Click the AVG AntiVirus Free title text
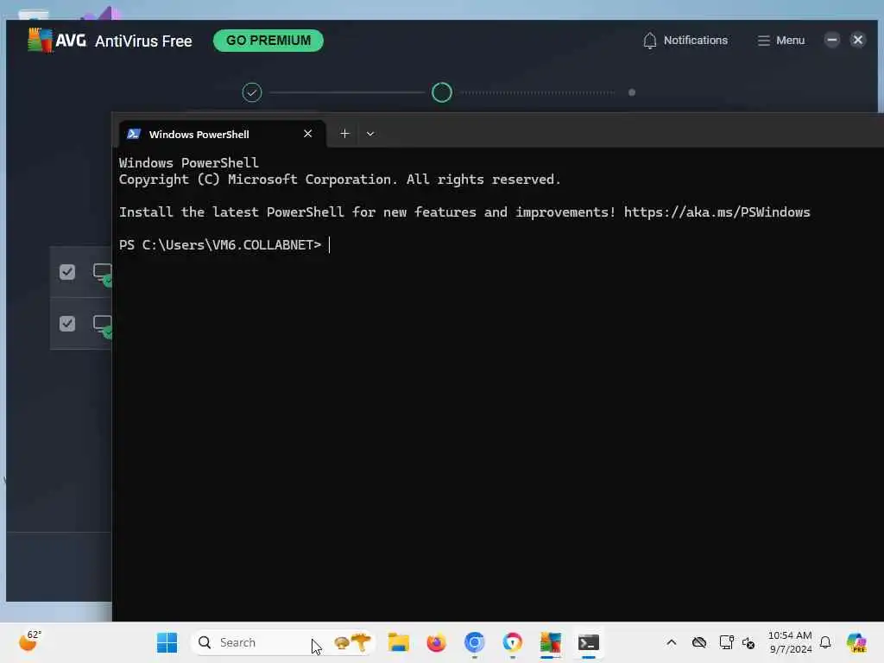The image size is (884, 663). coord(143,41)
